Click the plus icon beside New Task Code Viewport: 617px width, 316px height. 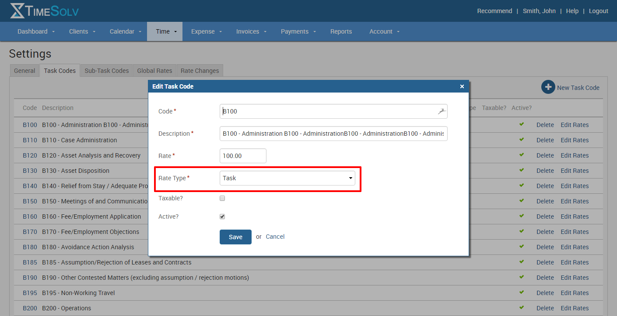point(548,87)
